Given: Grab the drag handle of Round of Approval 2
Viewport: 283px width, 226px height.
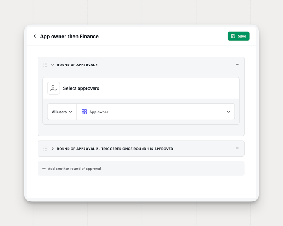Looking at the screenshot, I should [x=45, y=149].
